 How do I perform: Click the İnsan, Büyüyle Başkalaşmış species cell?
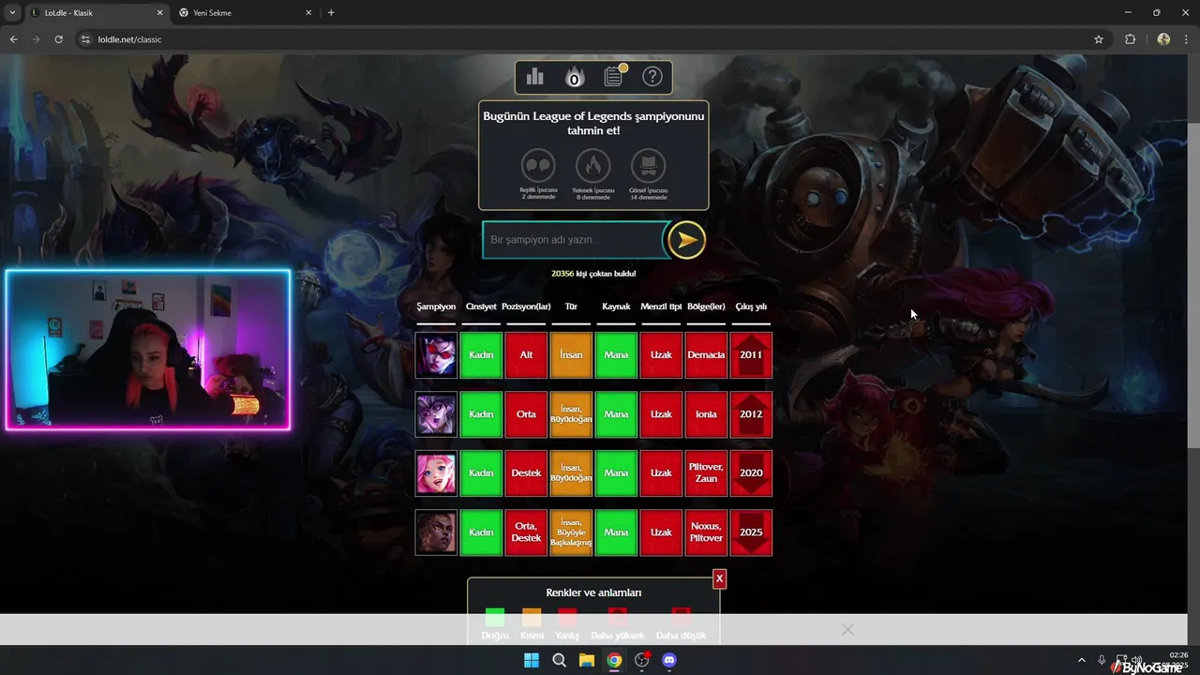(x=571, y=532)
